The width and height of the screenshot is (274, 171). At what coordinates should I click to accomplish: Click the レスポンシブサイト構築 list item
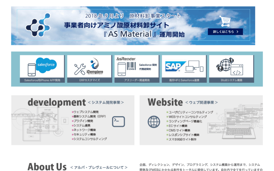coord(183,135)
